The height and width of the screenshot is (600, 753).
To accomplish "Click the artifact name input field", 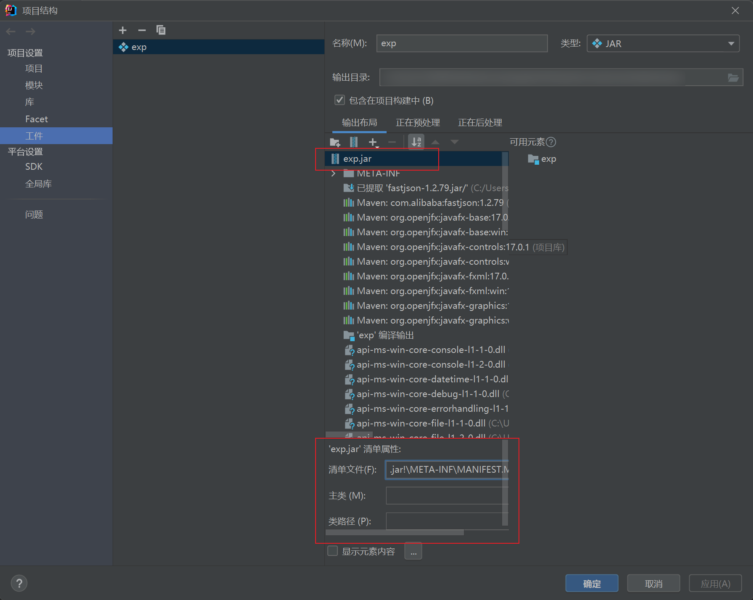I will click(462, 43).
